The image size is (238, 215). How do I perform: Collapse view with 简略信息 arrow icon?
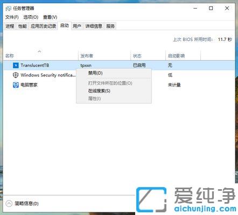pyautogui.click(x=9, y=204)
